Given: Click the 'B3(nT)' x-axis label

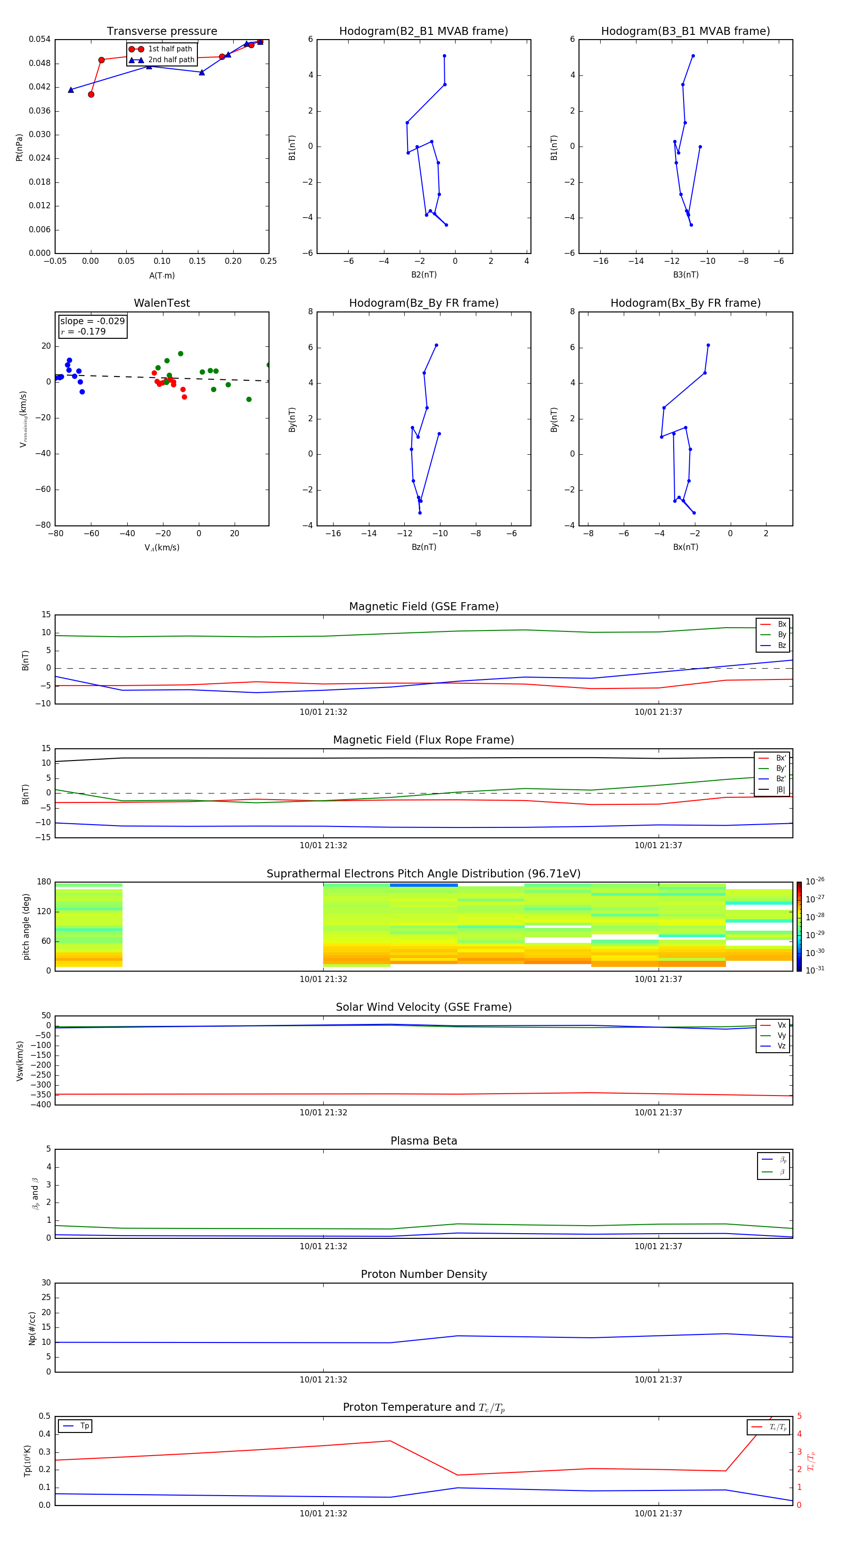Looking at the screenshot, I should [x=685, y=275].
